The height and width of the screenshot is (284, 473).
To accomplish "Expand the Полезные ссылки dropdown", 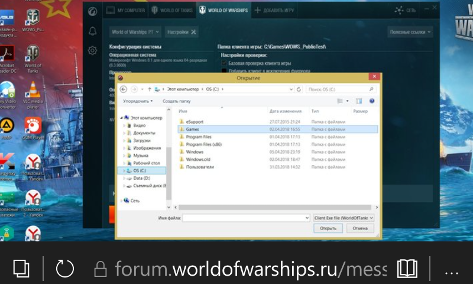I will 410,32.
